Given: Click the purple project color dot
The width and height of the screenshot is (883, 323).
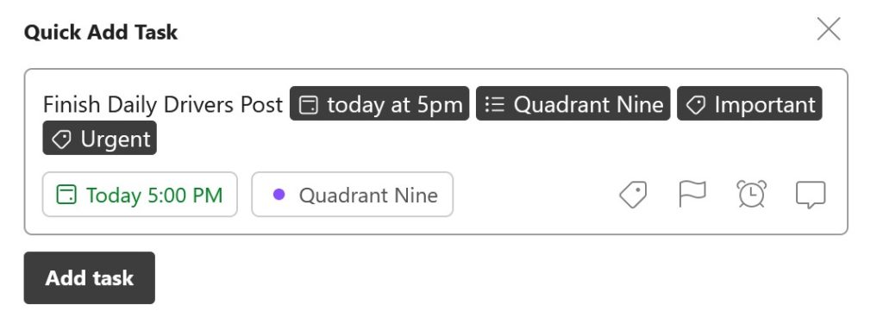Looking at the screenshot, I should click(x=279, y=195).
